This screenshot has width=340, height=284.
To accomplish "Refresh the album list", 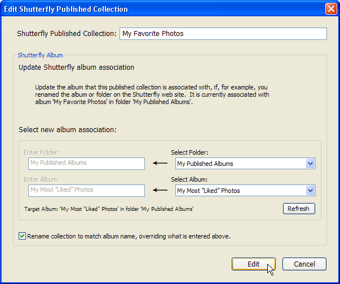I will (298, 209).
